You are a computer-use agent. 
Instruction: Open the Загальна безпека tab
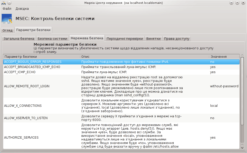[x=19, y=39]
